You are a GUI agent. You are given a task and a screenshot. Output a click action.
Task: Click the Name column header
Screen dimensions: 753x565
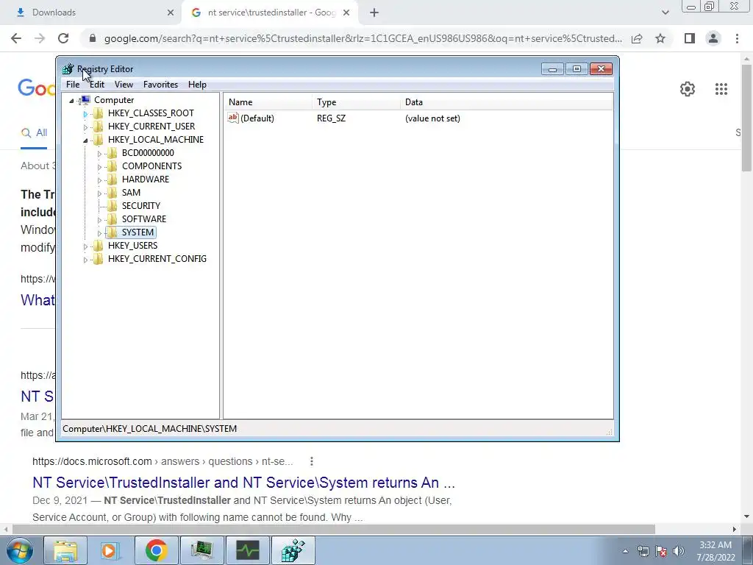268,102
